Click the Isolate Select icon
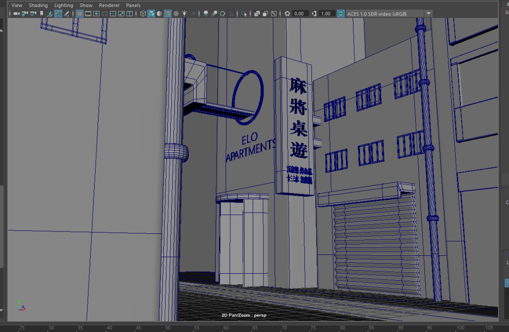This screenshot has height=332, width=509. pyautogui.click(x=244, y=13)
